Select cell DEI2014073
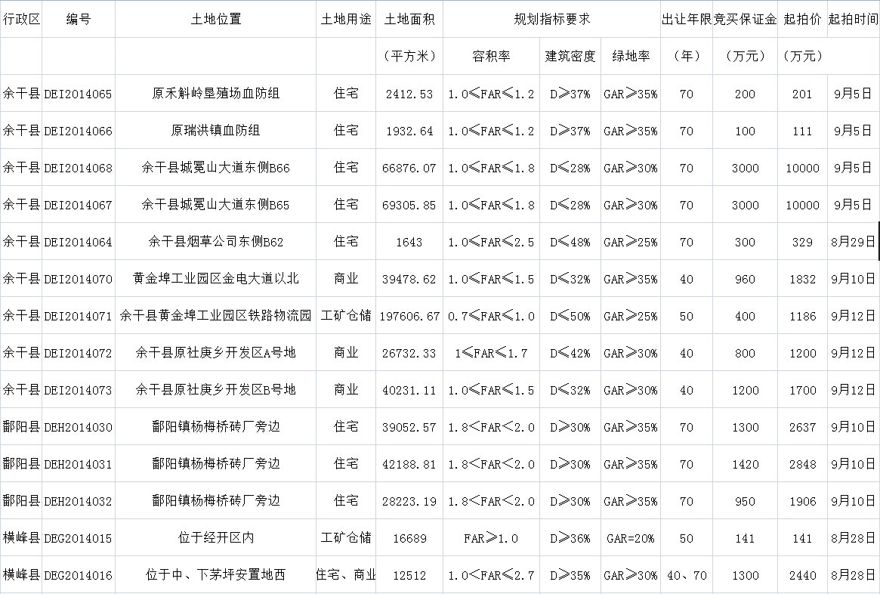880x594 pixels. point(79,390)
